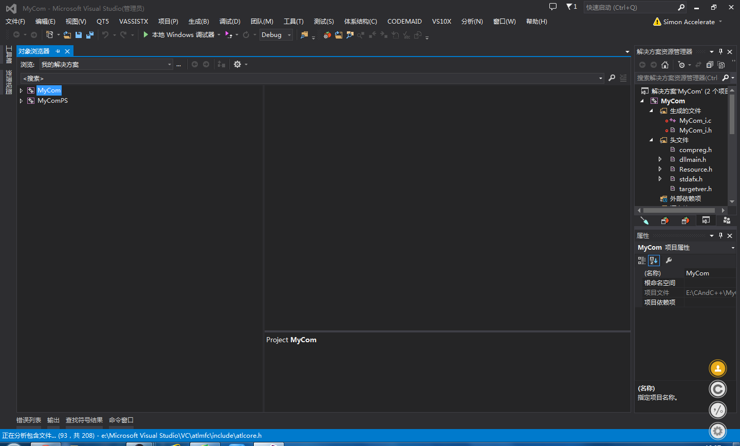The image size is (740, 446).
Task: Close the 对象浏览器 tab
Action: pos(67,51)
